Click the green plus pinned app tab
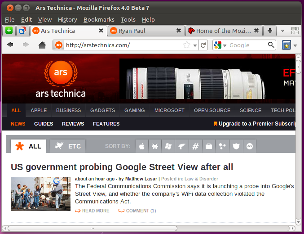304x234 pixels. tap(9, 31)
